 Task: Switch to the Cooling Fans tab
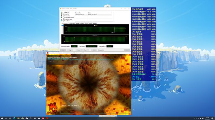[x=72, y=23]
